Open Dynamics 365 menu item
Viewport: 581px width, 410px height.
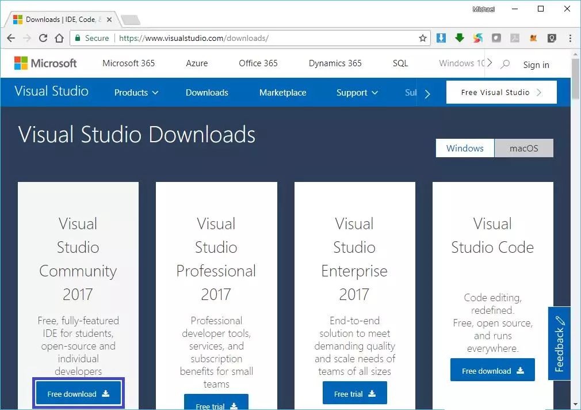tap(335, 63)
